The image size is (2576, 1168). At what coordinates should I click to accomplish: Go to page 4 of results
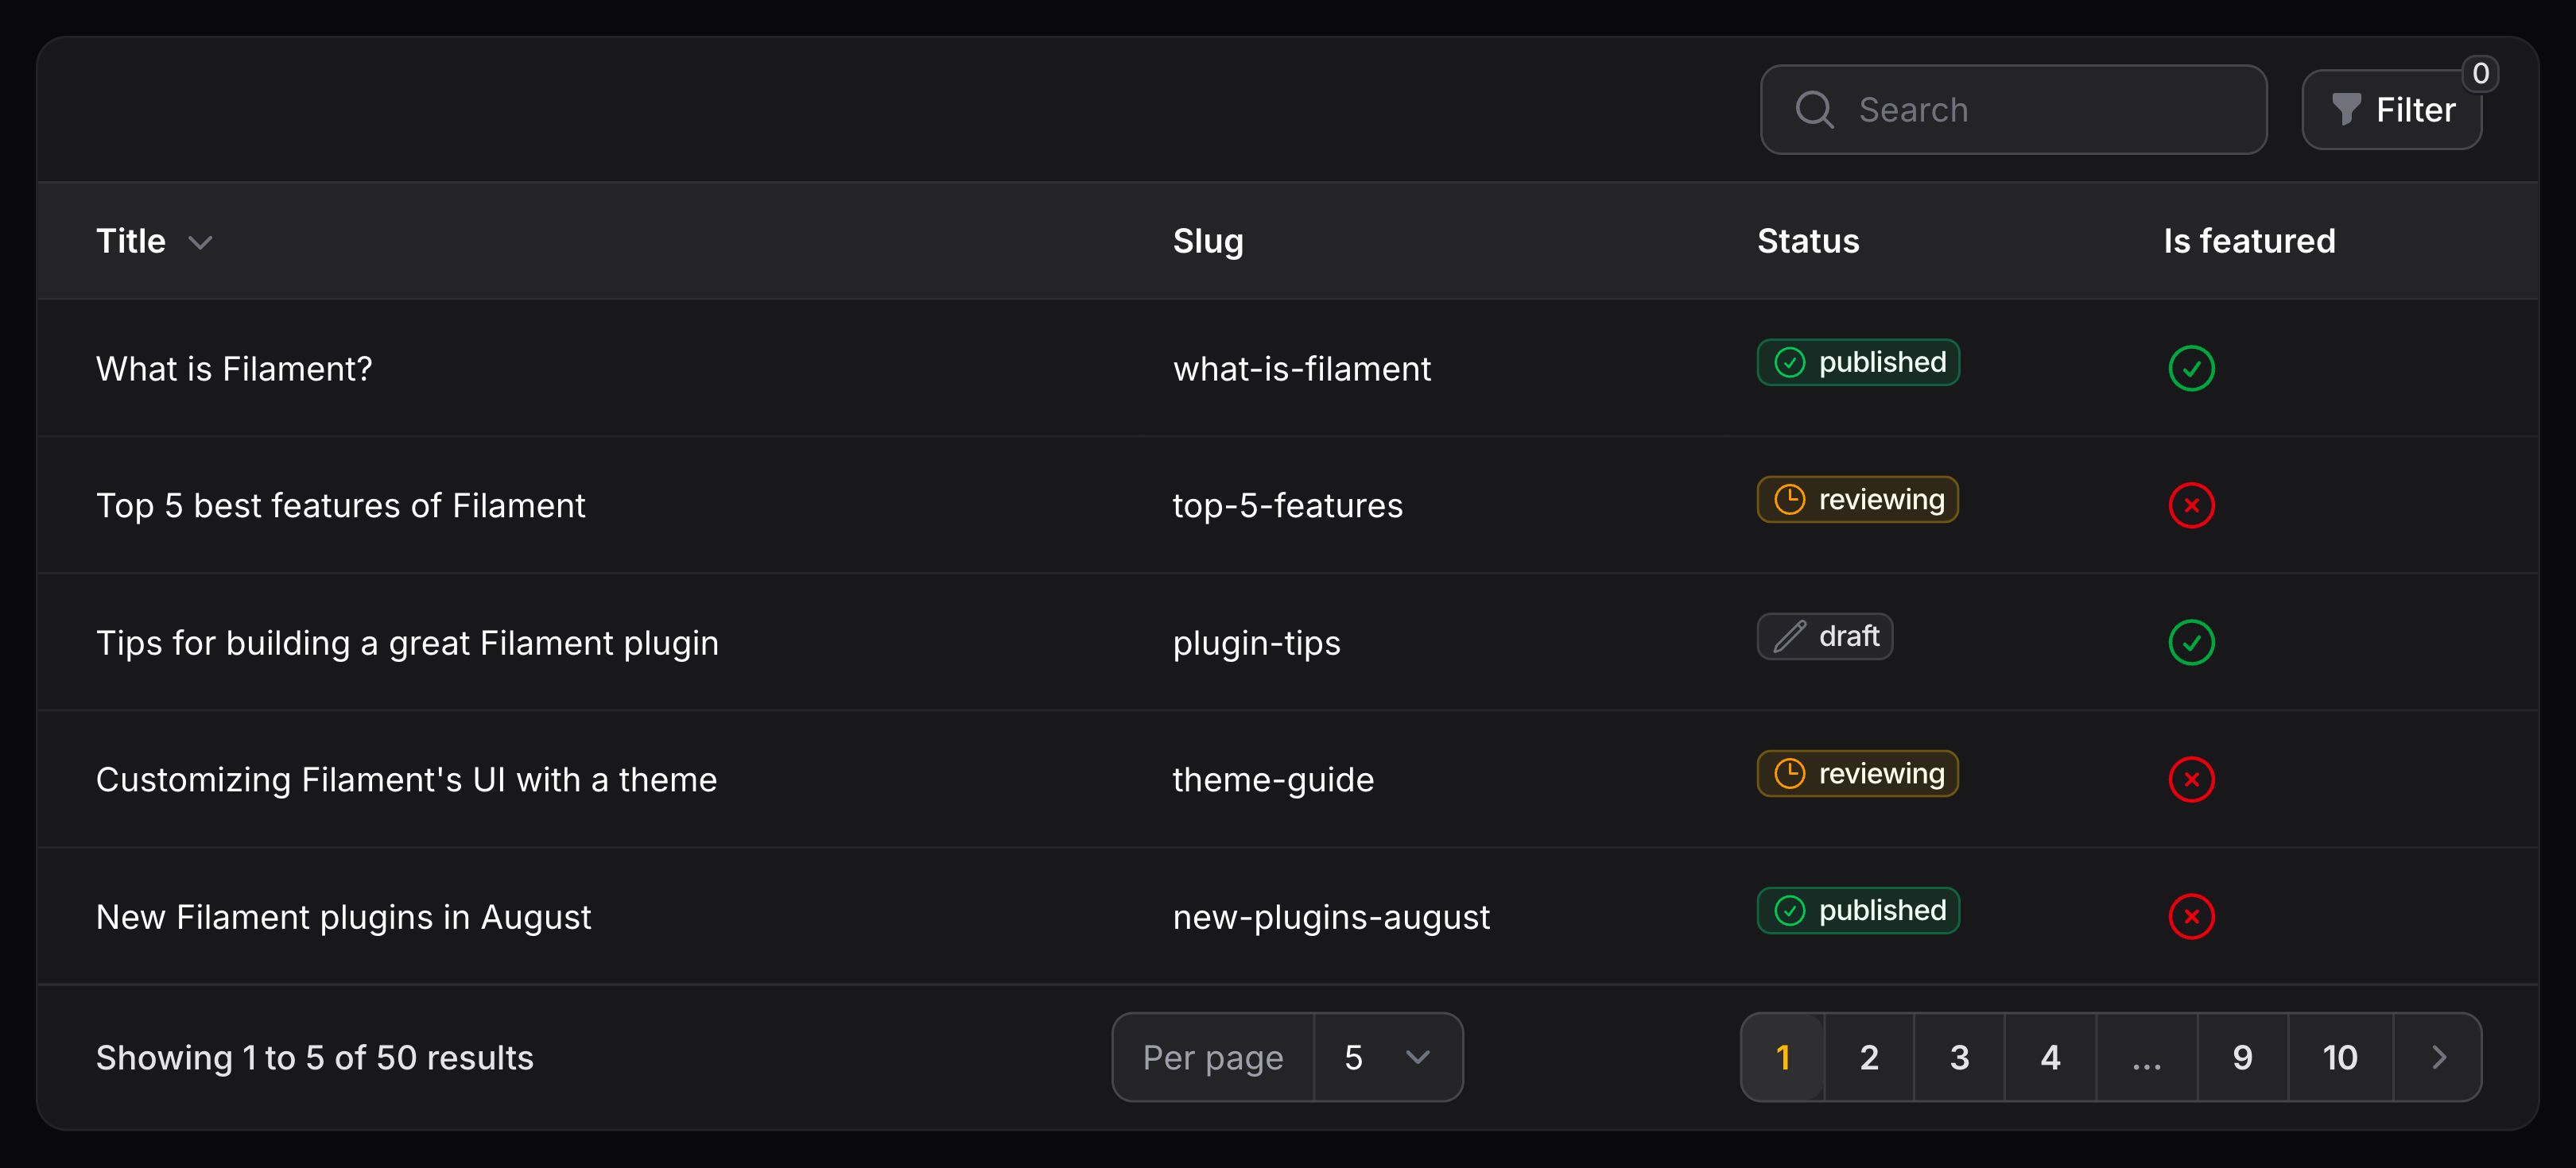click(2050, 1056)
